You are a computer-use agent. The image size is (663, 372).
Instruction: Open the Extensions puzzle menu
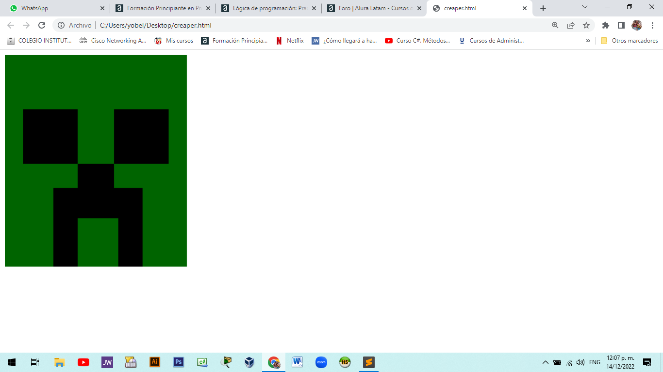coord(606,25)
